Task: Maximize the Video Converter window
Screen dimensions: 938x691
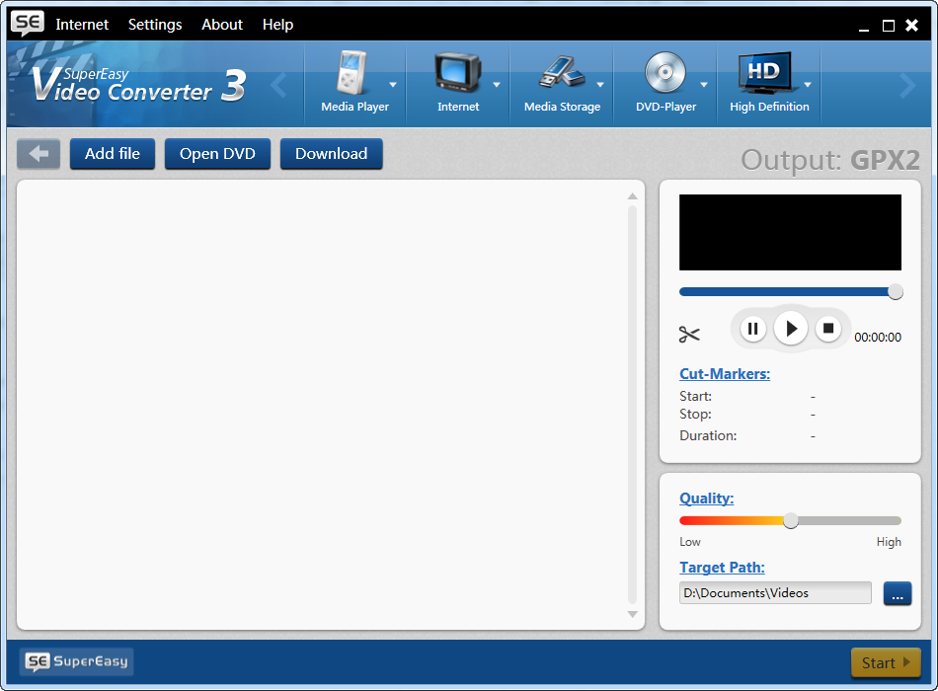Action: (x=889, y=26)
